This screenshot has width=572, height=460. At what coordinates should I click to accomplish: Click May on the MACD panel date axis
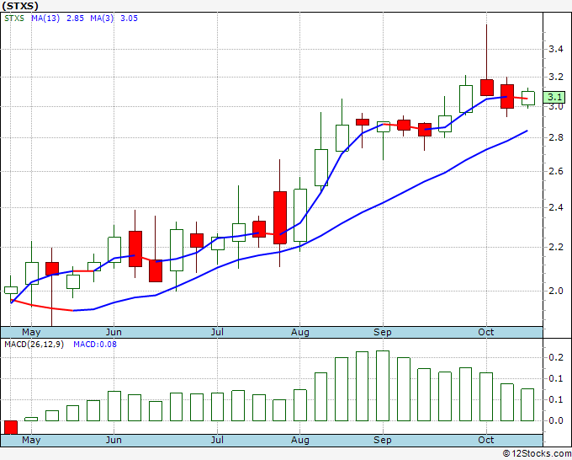click(31, 440)
